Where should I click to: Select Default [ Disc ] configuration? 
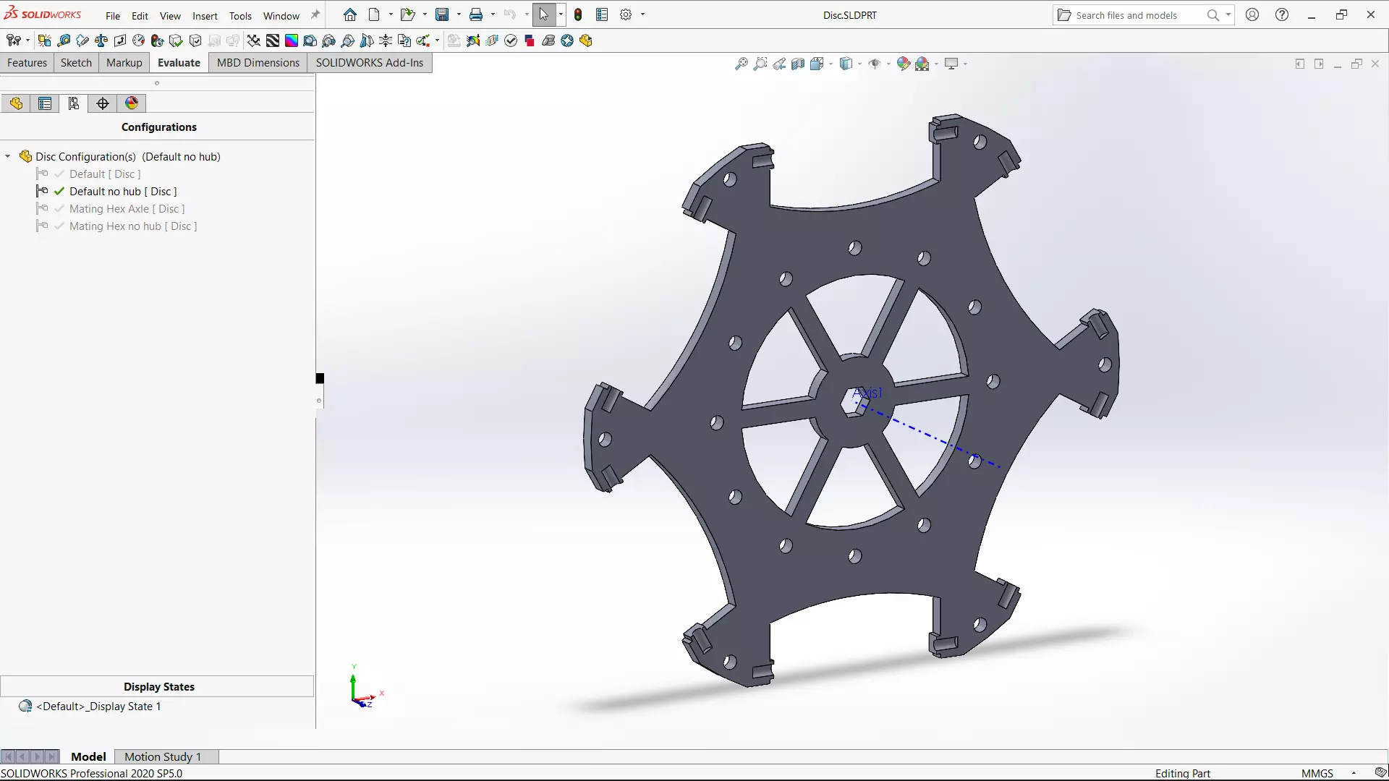click(x=105, y=174)
